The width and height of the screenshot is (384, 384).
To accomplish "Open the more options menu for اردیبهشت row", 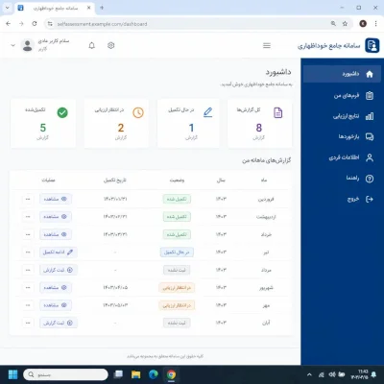I will coord(28,217).
